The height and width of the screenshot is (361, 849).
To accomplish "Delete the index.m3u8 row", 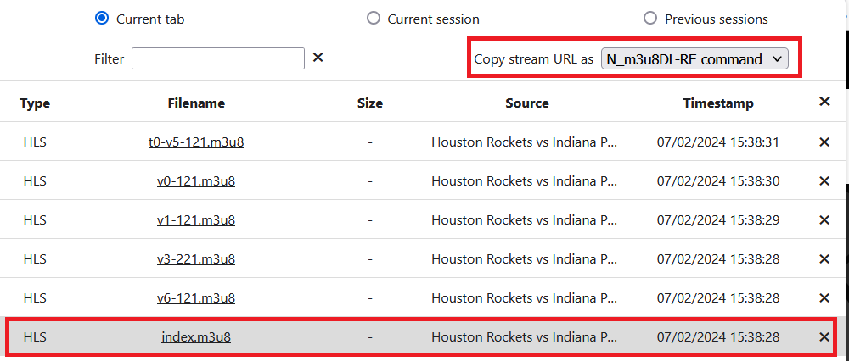I will (824, 337).
